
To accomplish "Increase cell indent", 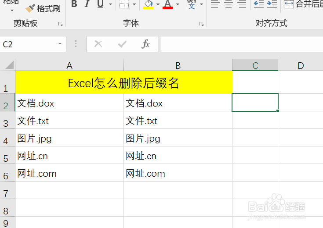I will point(272,4).
